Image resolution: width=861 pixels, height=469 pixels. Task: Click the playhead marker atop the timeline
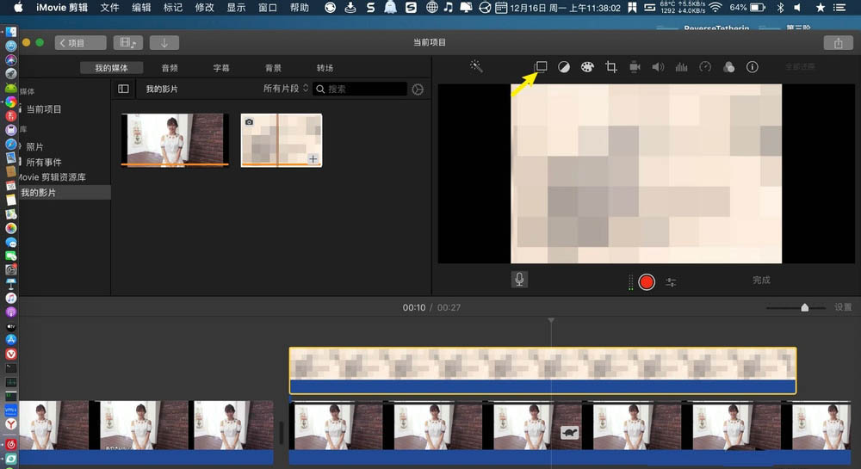pos(551,320)
